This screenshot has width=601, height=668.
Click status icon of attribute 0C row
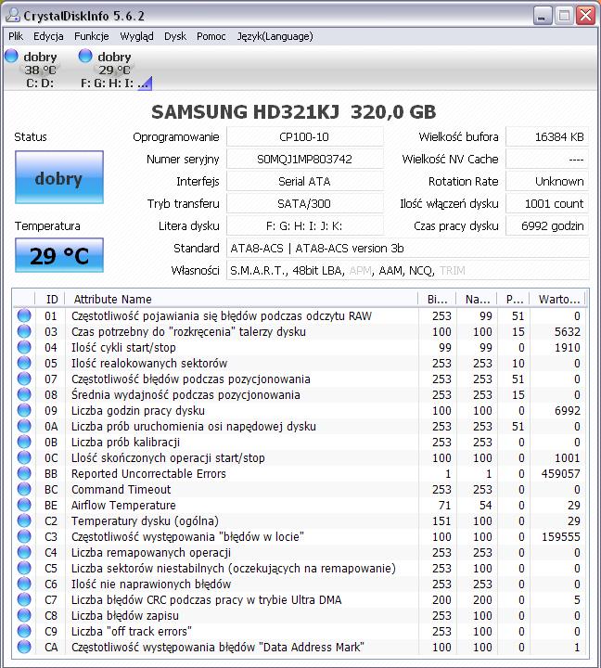(24, 457)
